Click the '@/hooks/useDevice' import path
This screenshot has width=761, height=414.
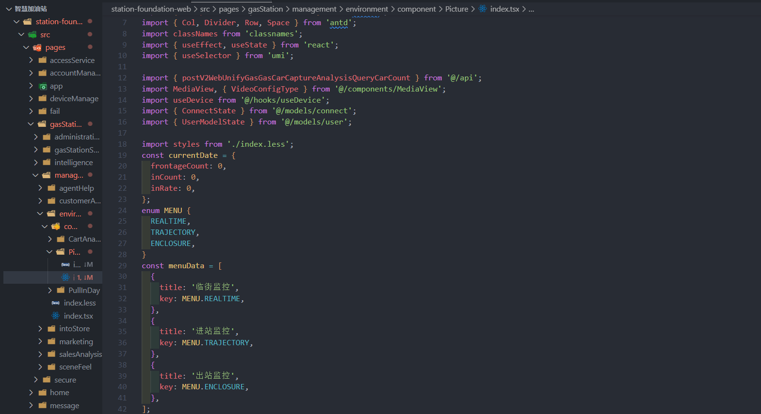pos(283,100)
